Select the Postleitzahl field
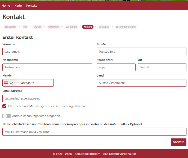 tap(116, 67)
